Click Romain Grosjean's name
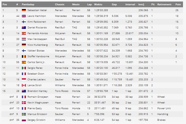Viewport: 186px width, 124px height. tap(38, 97)
